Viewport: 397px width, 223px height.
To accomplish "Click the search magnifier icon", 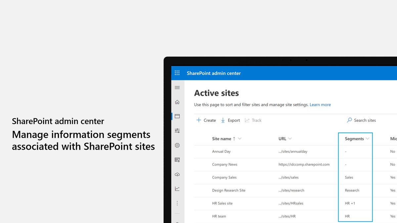I will [x=349, y=120].
